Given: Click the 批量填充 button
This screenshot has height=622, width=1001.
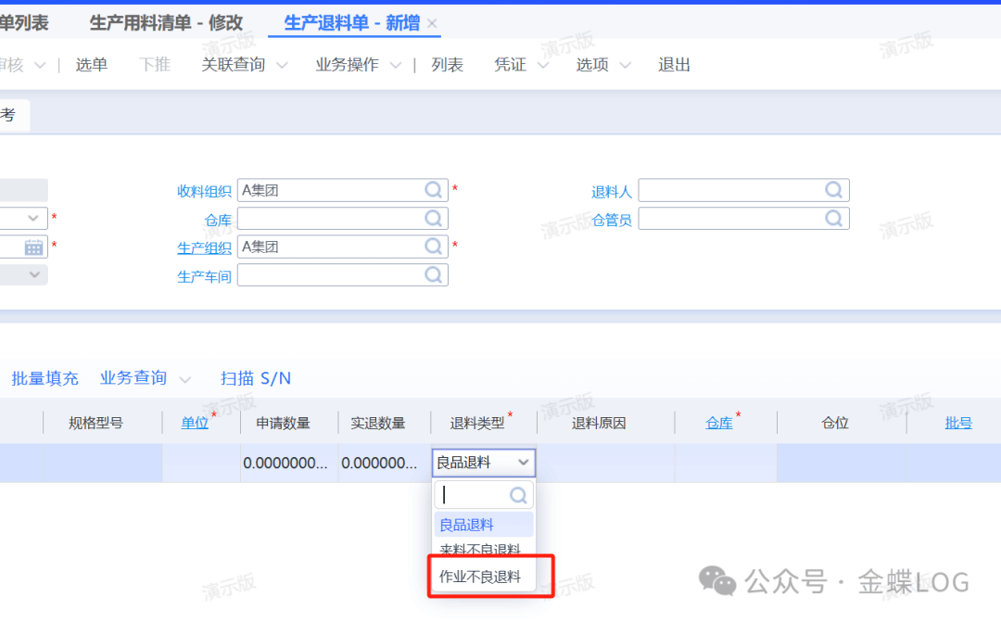Looking at the screenshot, I should pyautogui.click(x=44, y=378).
